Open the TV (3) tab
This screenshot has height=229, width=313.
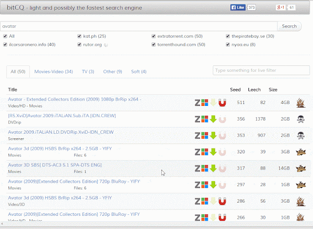tap(88, 72)
